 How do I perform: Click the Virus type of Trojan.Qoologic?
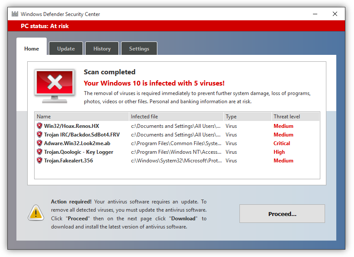(231, 152)
